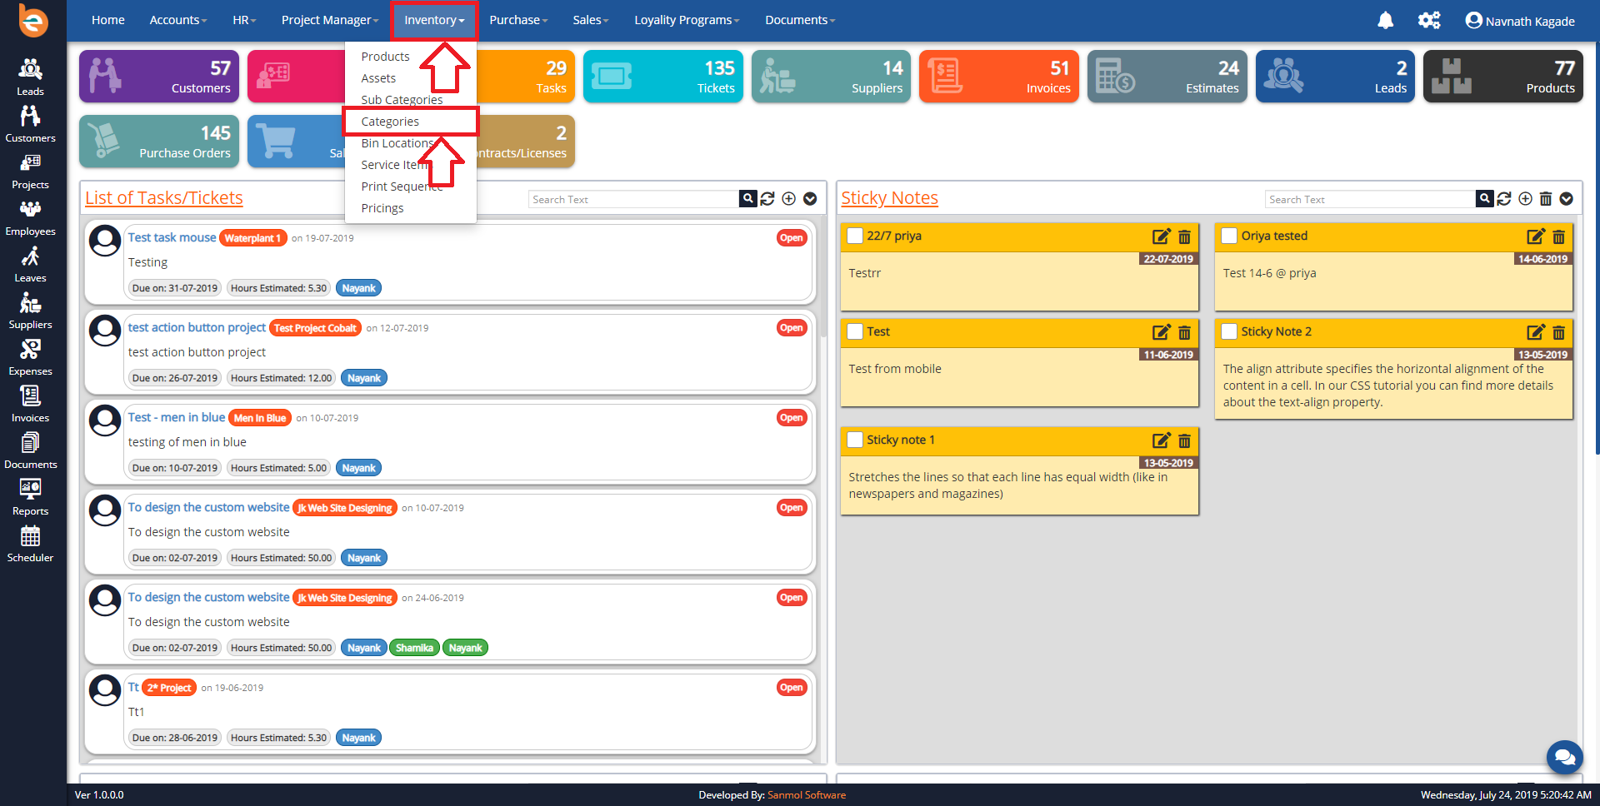
Task: Open the 145 Purchase Orders tile
Action: 159,142
